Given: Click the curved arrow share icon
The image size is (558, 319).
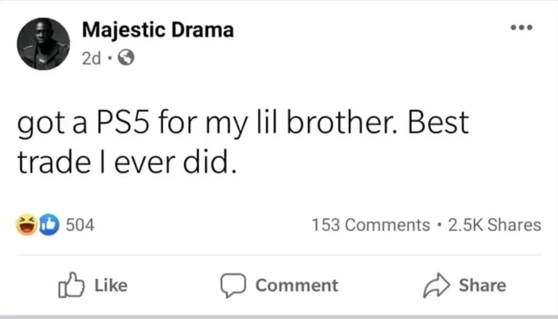Looking at the screenshot, I should coord(435,285).
